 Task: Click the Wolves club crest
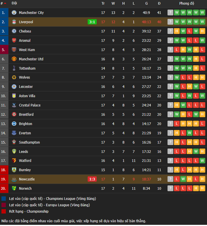tap(14, 77)
